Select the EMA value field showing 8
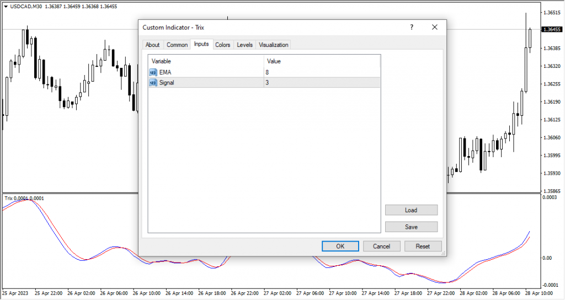 (322, 72)
